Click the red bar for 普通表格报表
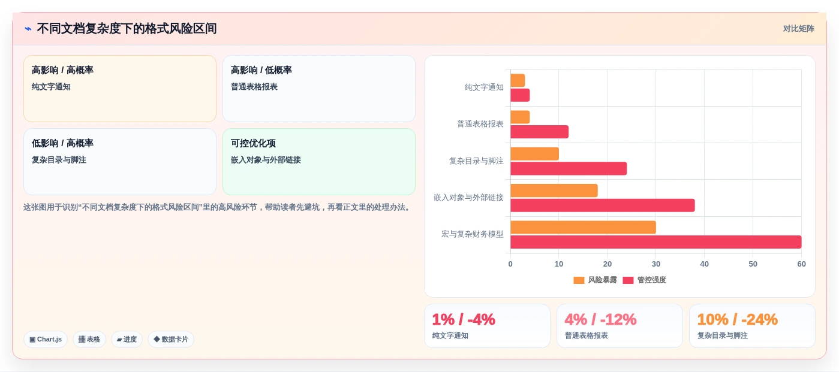839x372 pixels. click(539, 132)
